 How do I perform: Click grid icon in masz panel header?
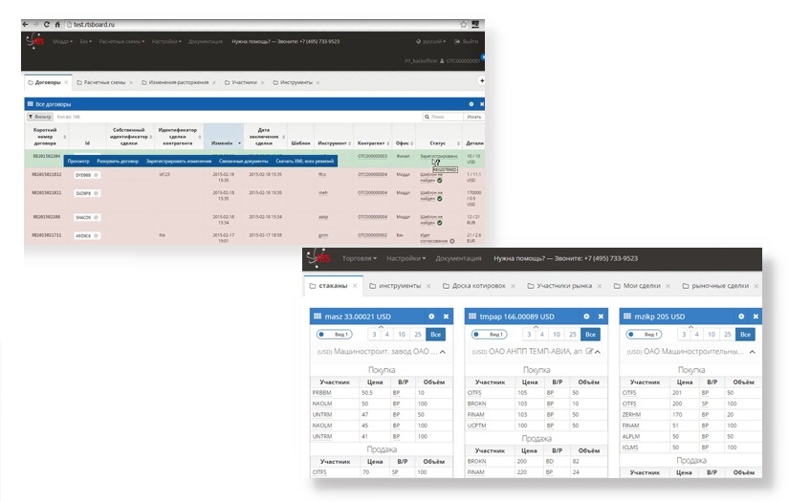318,316
